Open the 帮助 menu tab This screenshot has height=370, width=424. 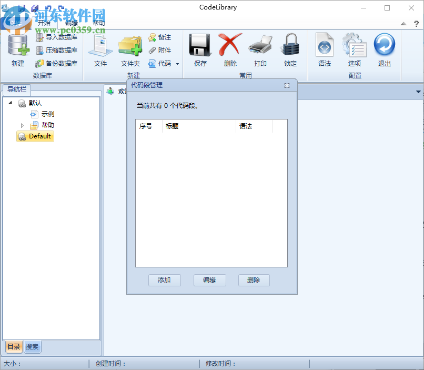98,23
